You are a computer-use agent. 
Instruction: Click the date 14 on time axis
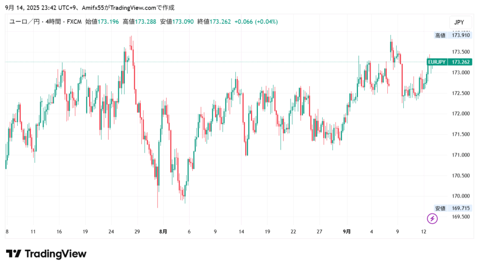tap(241, 232)
